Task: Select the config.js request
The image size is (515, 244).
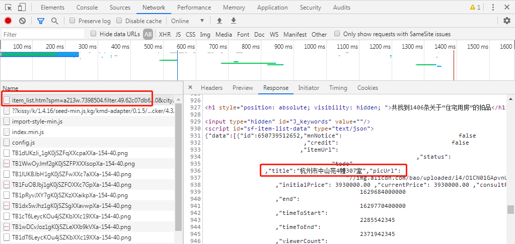Action: pos(89,143)
